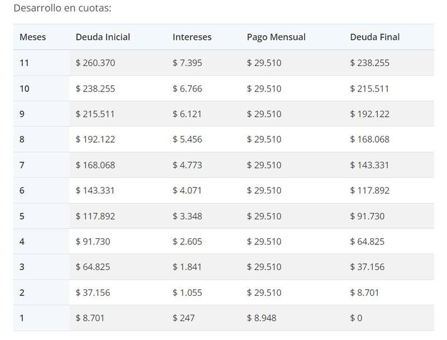Click the month 8 row number cell

point(22,139)
